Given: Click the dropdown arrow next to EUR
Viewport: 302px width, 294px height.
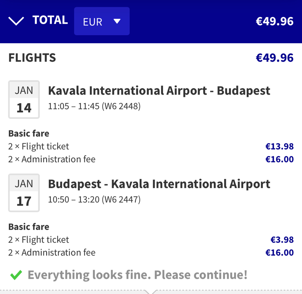Looking at the screenshot, I should point(117,21).
